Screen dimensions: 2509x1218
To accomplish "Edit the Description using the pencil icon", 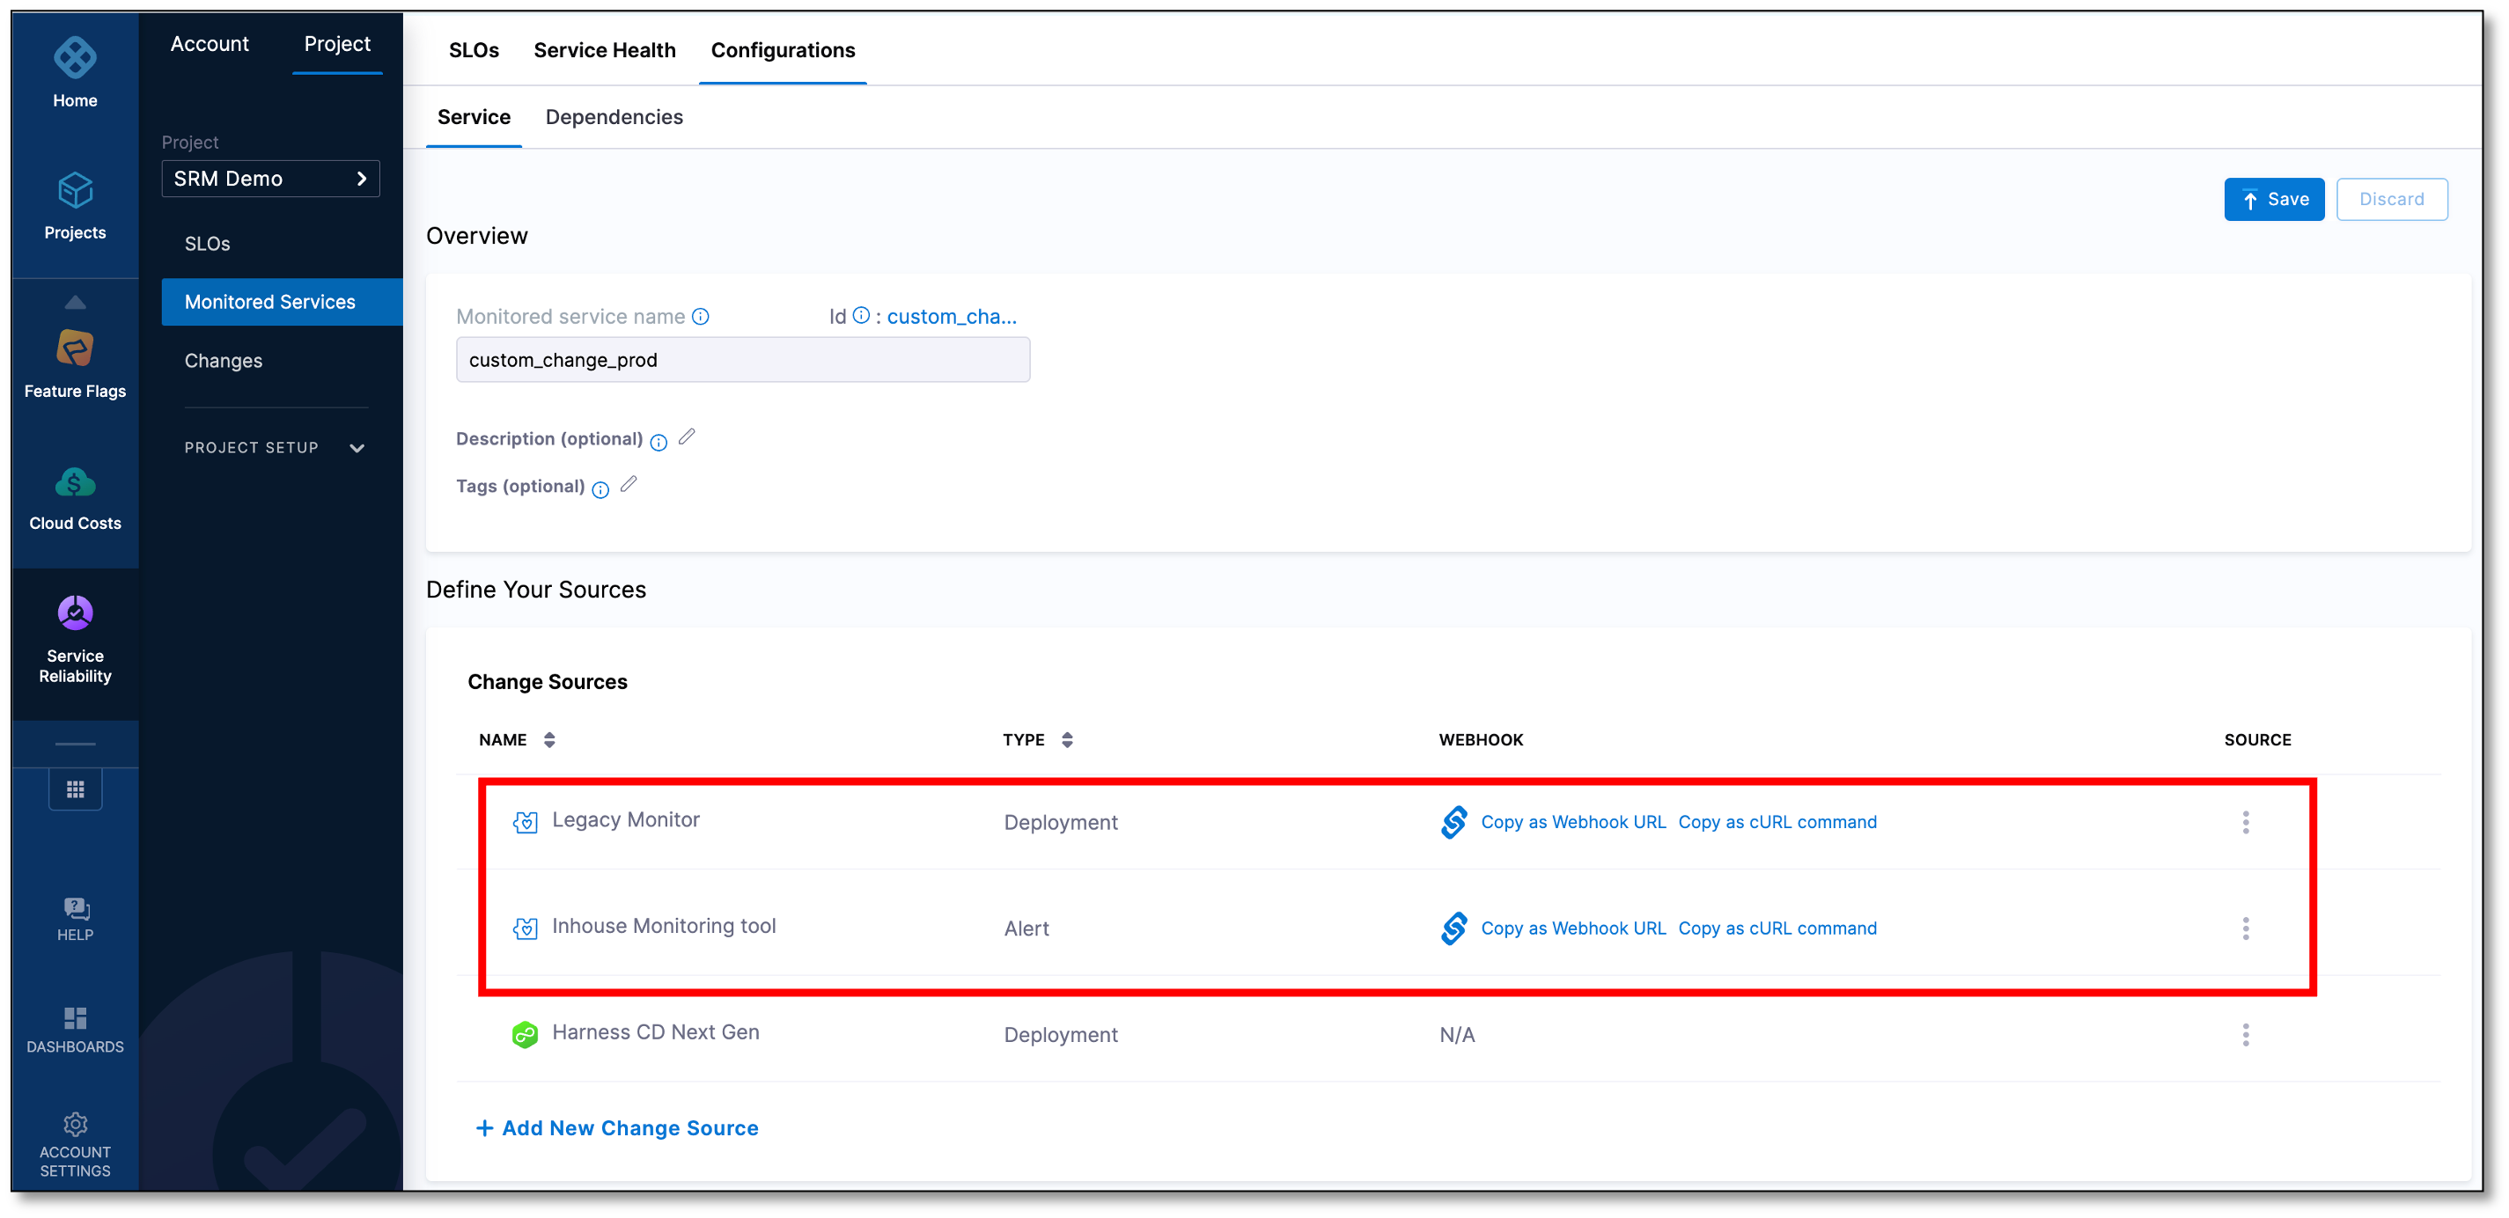I will (688, 437).
